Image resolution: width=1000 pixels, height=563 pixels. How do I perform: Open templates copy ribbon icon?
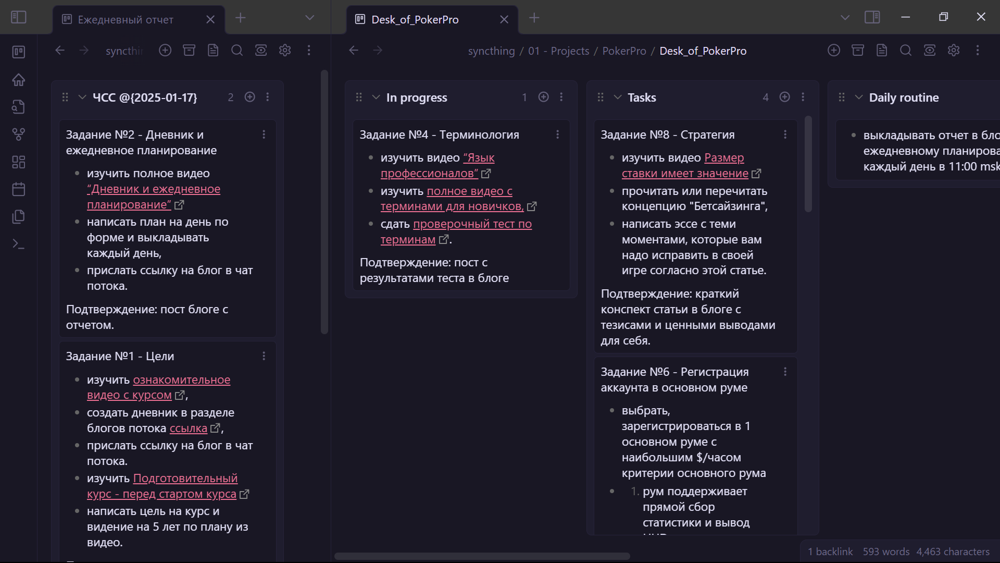point(19,216)
